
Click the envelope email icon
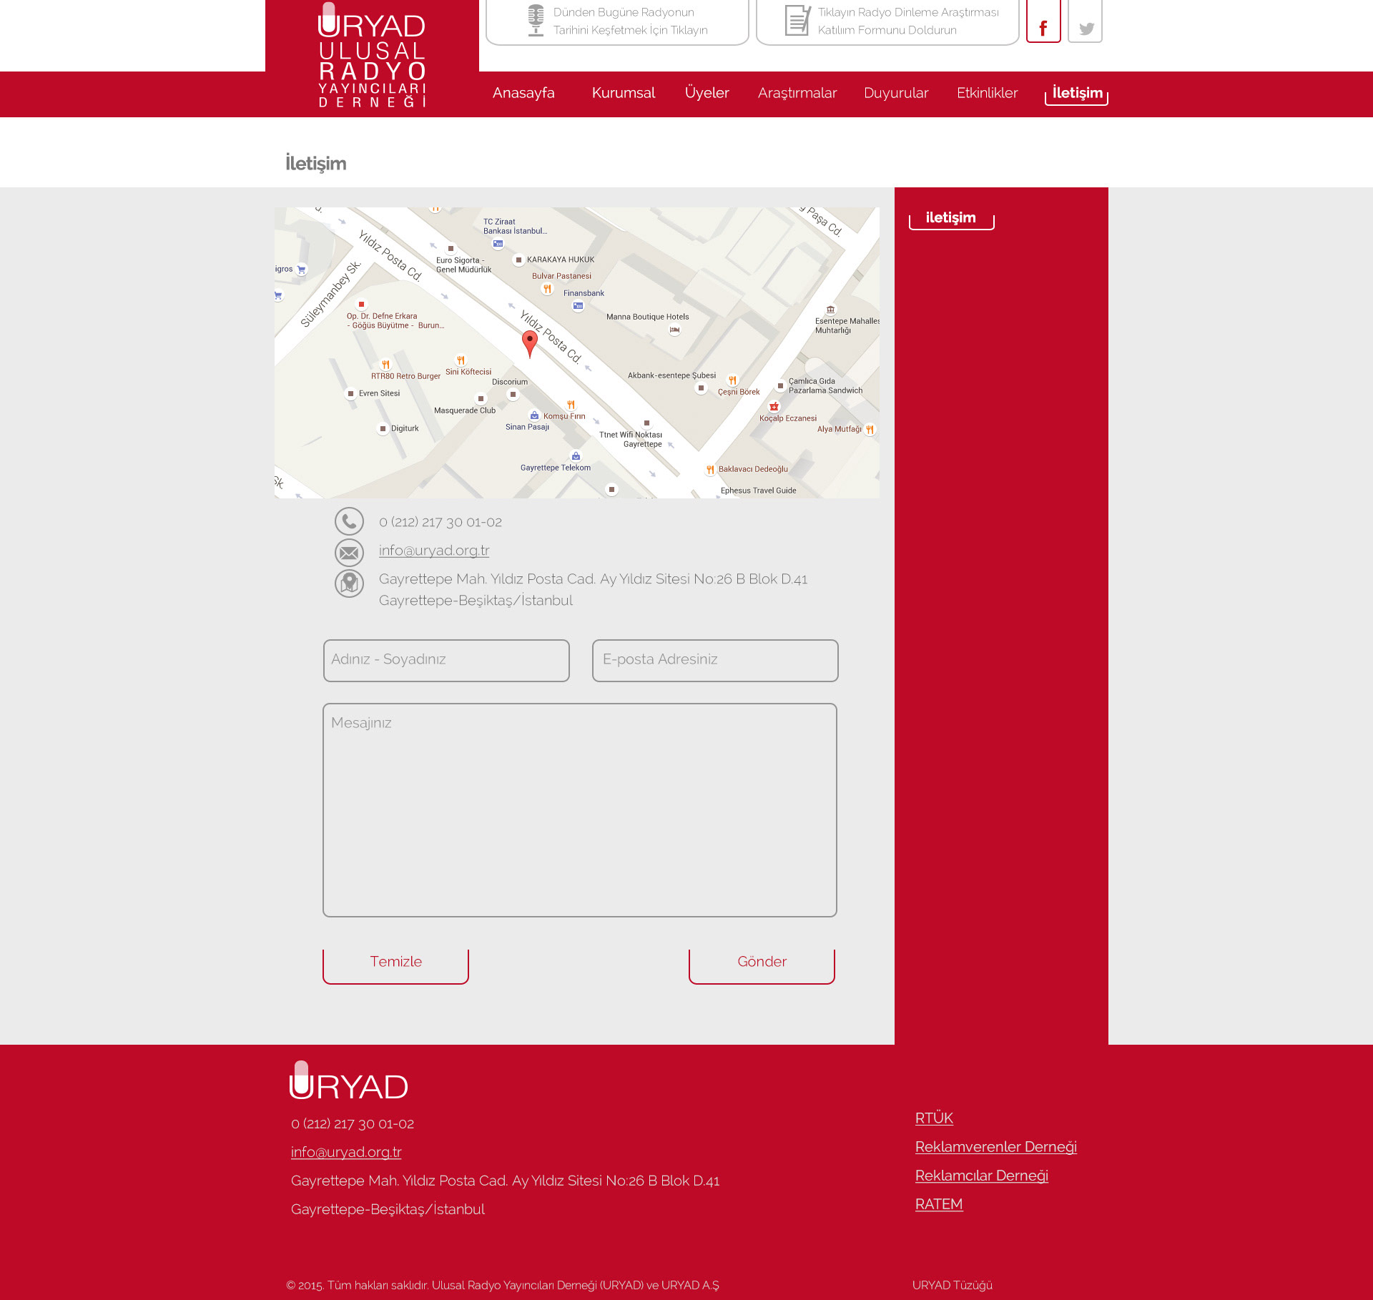[x=349, y=552]
